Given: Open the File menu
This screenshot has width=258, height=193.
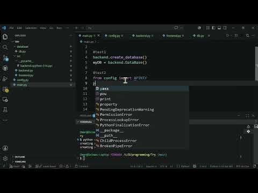Looking at the screenshot, I should (x=11, y=28).
